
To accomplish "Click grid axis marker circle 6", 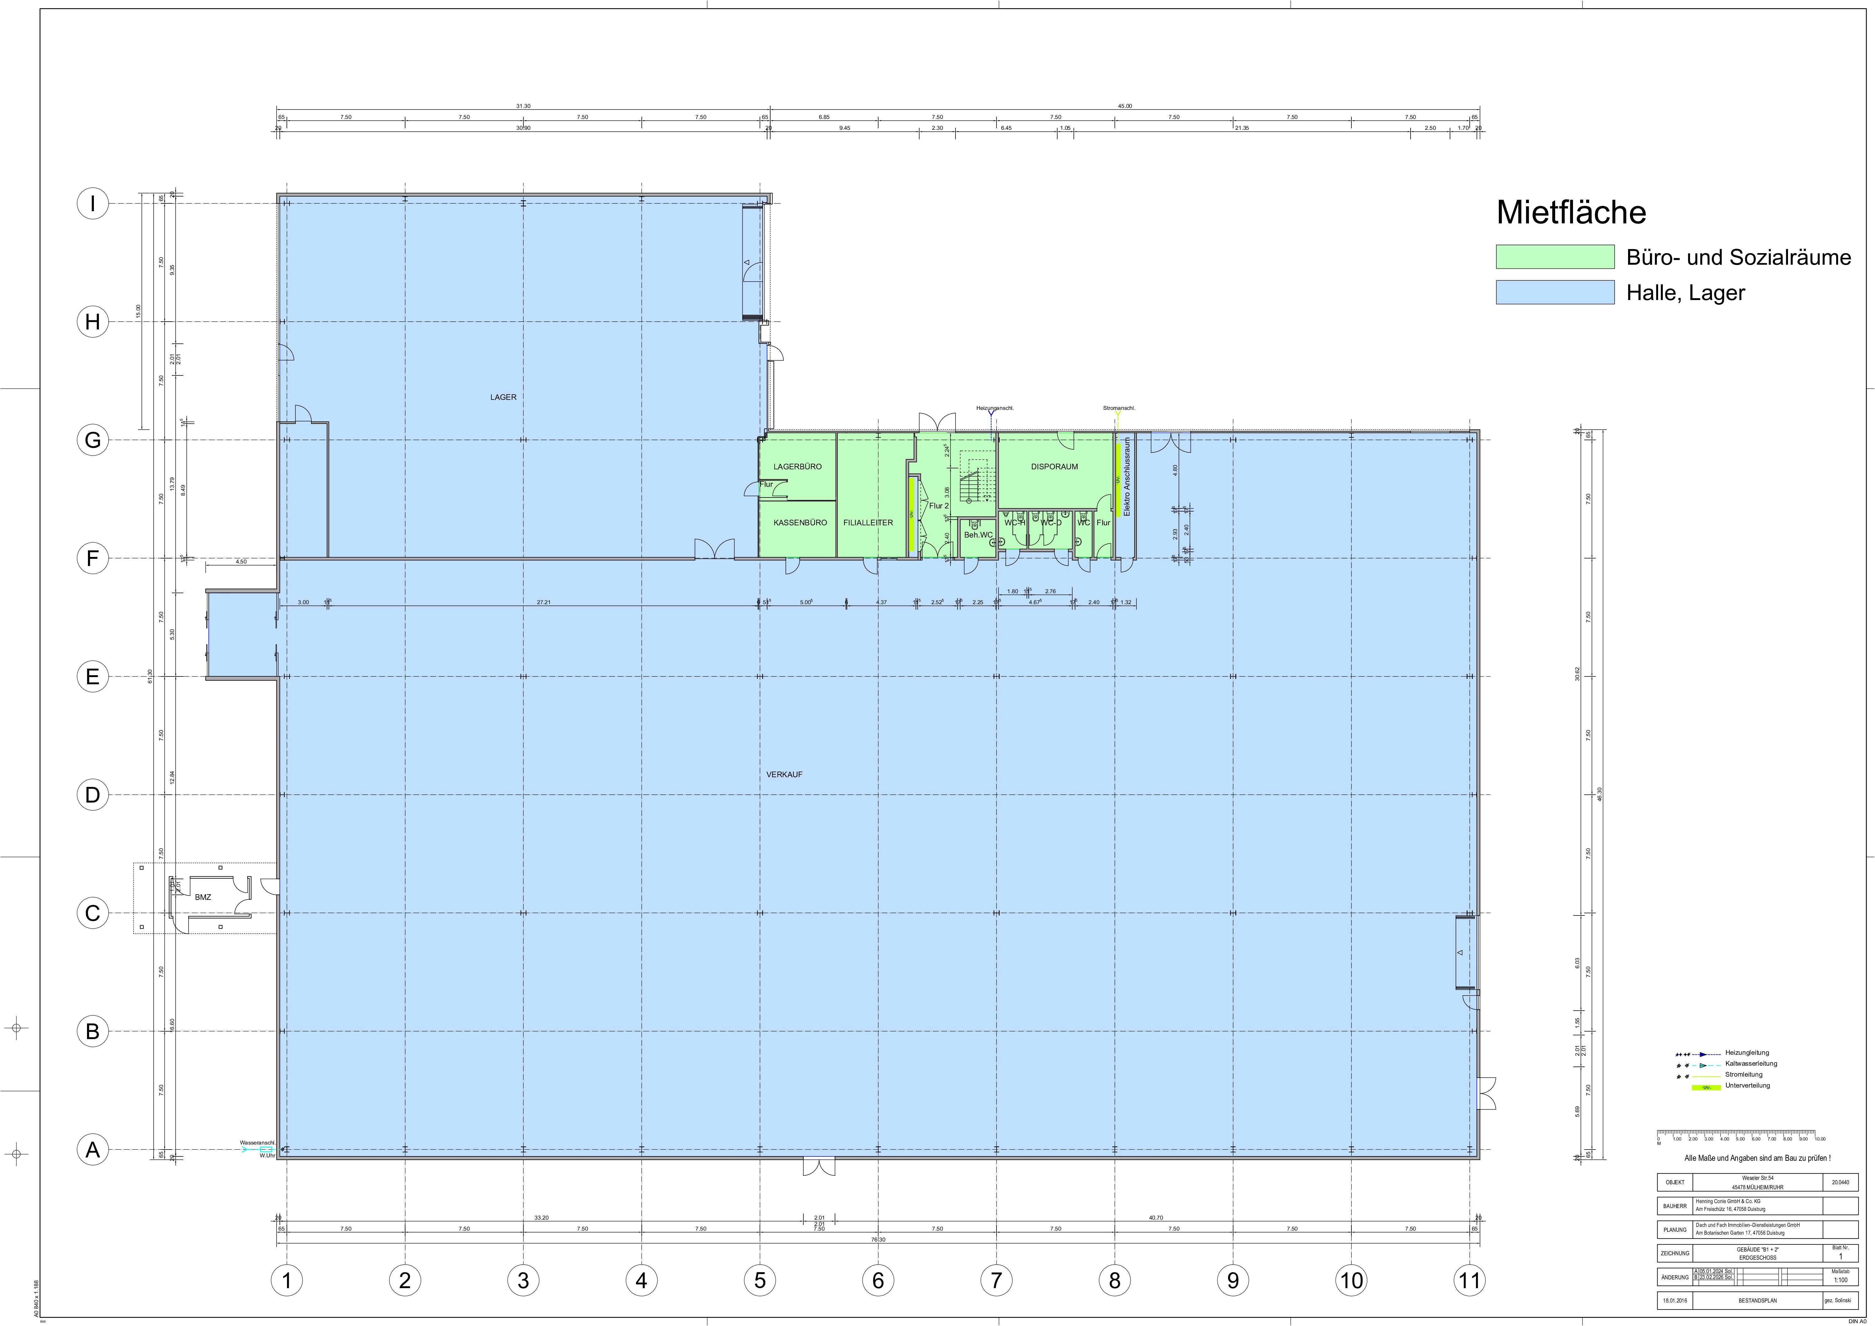I will (x=878, y=1280).
